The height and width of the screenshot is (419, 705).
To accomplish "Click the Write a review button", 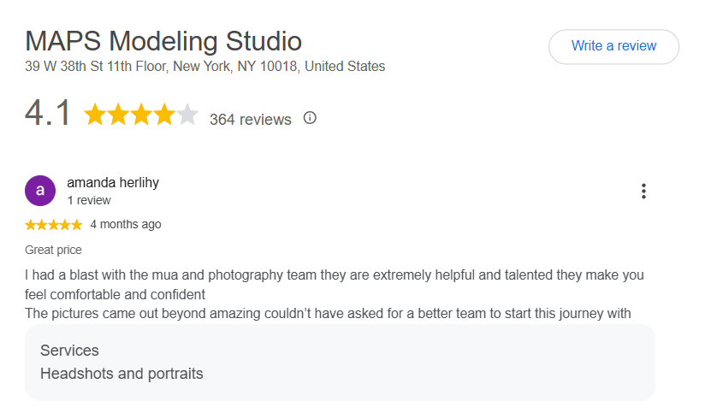I will click(x=613, y=47).
